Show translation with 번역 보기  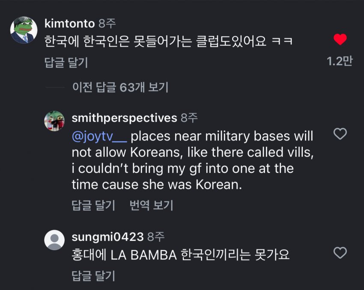[151, 205]
